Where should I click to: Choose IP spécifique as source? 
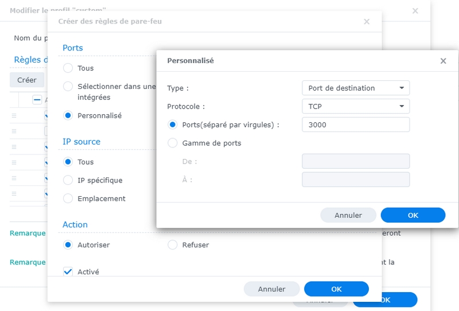tap(68, 180)
